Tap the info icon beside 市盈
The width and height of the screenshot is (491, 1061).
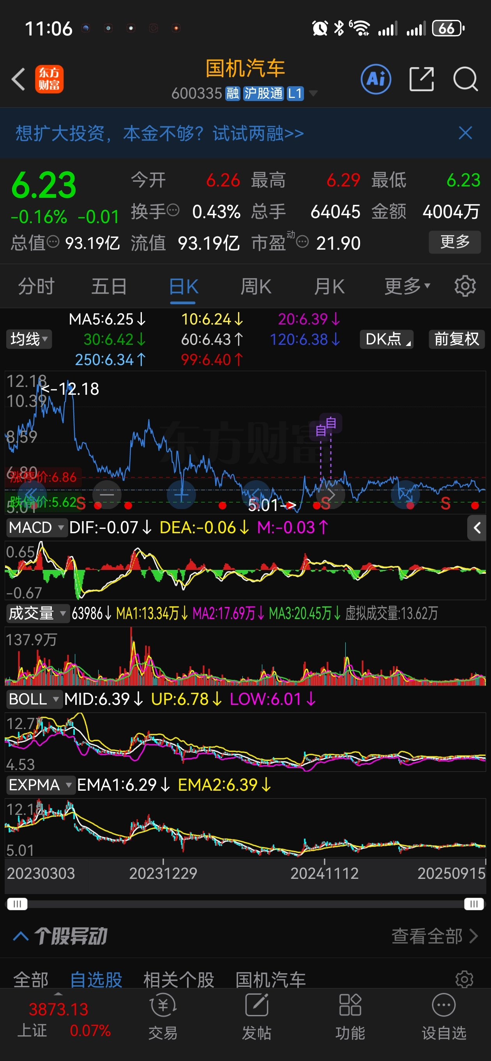tap(302, 241)
